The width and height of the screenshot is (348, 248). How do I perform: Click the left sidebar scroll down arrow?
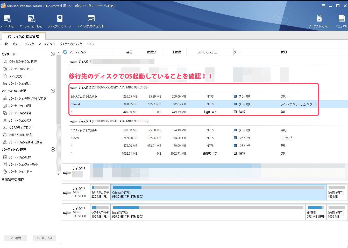coord(58,174)
